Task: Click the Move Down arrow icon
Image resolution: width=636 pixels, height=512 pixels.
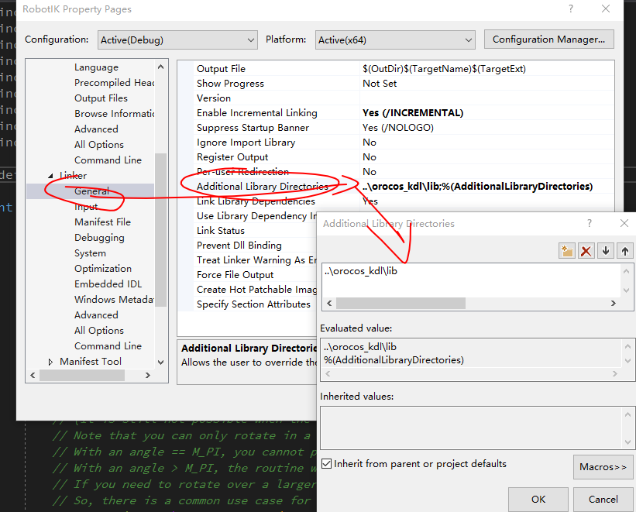Action: [x=607, y=250]
